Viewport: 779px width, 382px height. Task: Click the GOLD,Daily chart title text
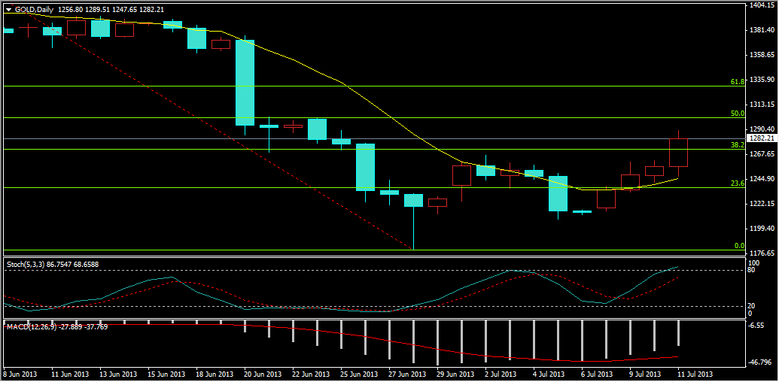(35, 10)
